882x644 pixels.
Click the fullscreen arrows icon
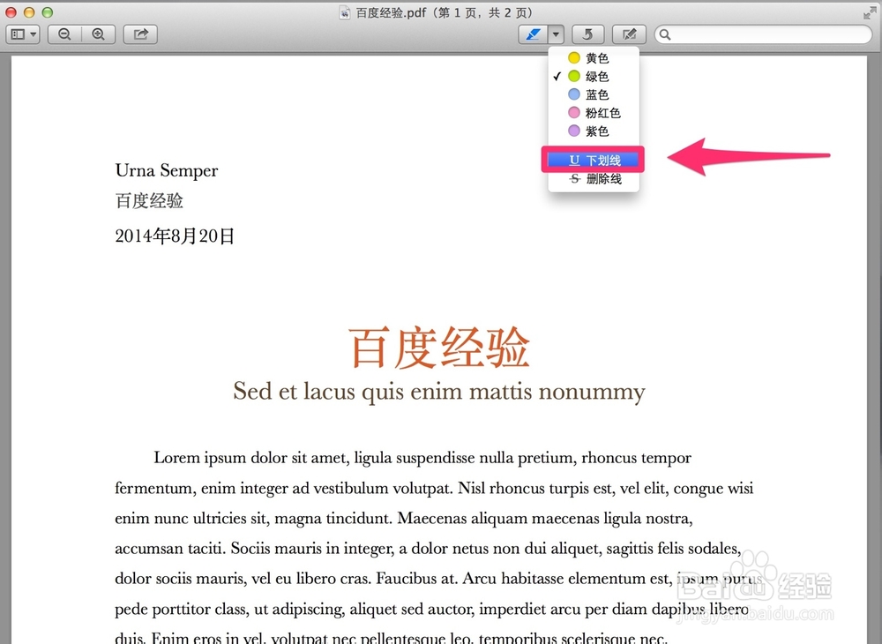click(x=869, y=12)
